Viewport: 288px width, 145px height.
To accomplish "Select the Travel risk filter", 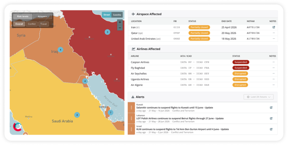I will click(x=43, y=24).
